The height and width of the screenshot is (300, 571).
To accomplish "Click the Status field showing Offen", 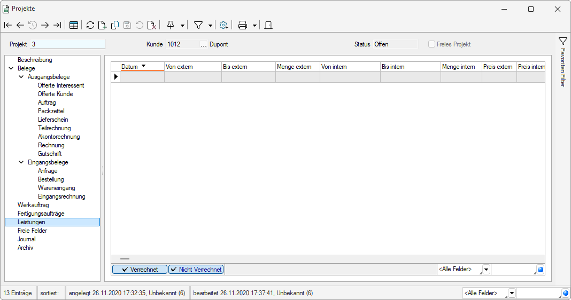I will pyautogui.click(x=396, y=44).
